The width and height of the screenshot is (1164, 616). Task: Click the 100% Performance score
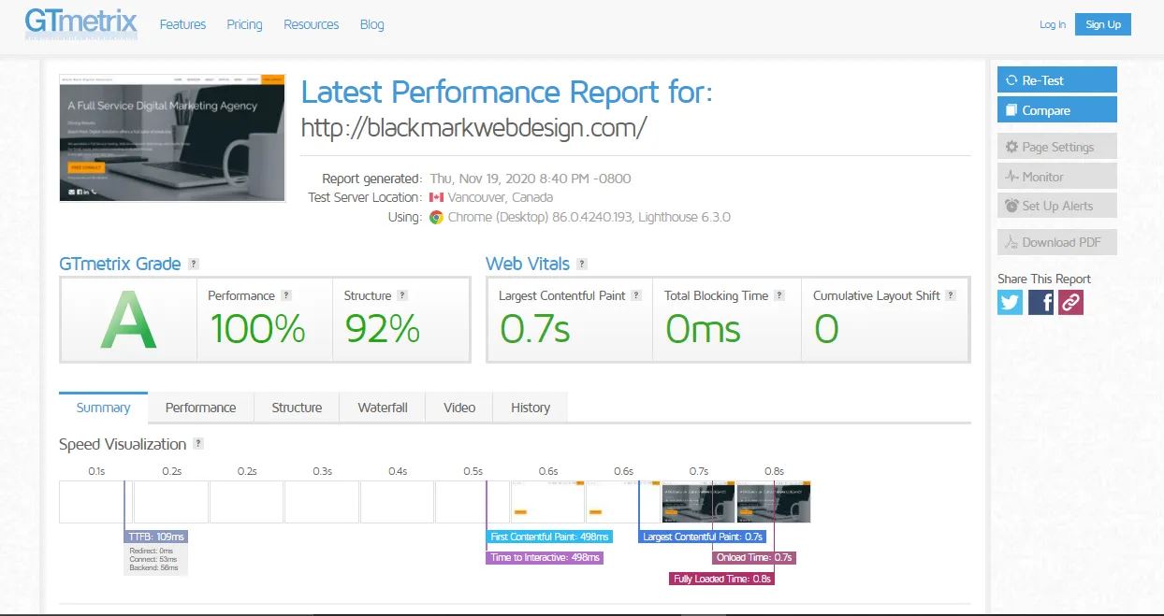[x=257, y=329]
